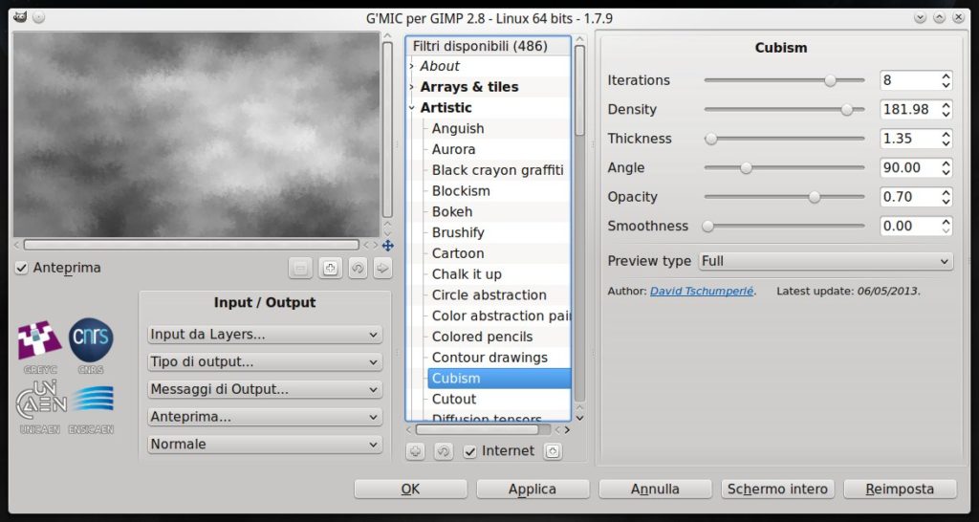
Task: Click the clouds preview image
Action: tap(196, 135)
